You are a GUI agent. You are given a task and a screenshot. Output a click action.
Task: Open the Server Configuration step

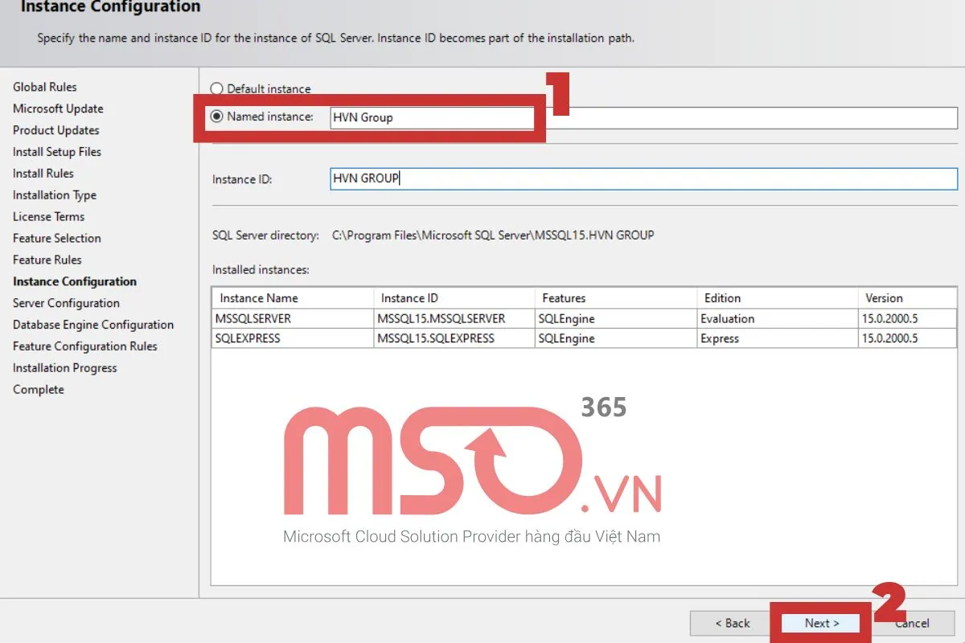point(65,303)
